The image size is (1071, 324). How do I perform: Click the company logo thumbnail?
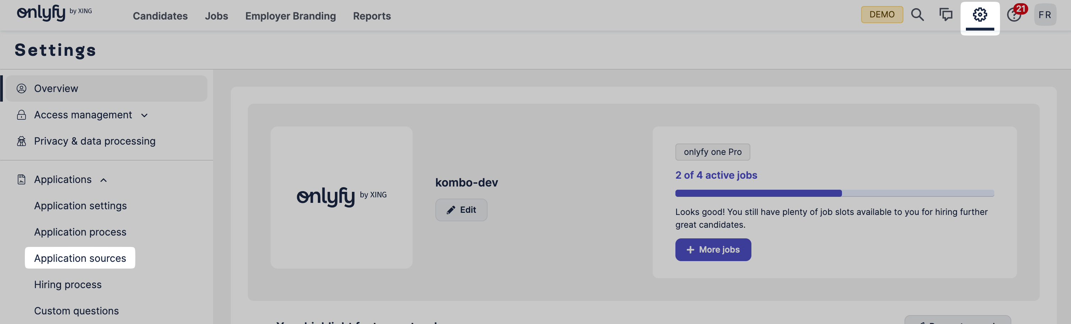coord(341,197)
